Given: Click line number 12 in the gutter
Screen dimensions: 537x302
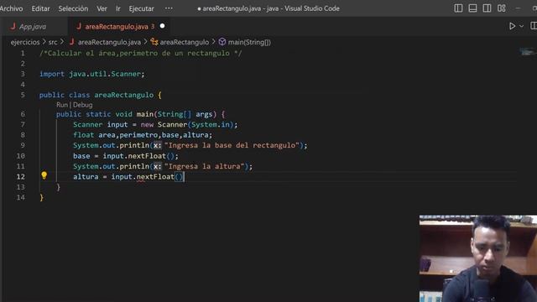Looking at the screenshot, I should point(20,177).
